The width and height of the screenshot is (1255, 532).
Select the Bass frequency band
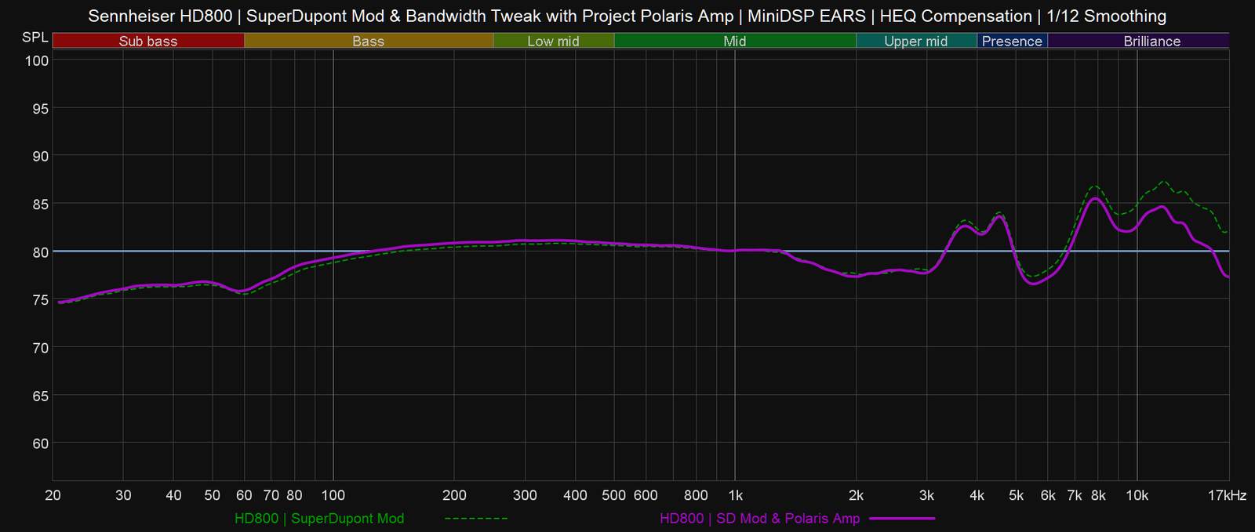[x=368, y=41]
